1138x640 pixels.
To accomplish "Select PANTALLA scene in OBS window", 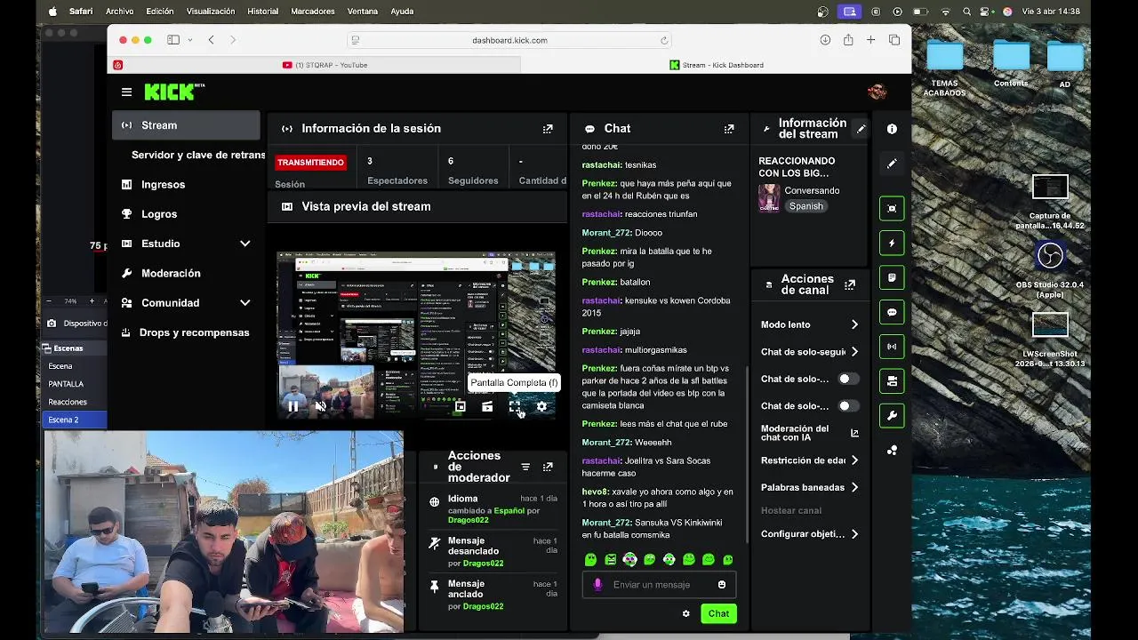I will click(75, 384).
